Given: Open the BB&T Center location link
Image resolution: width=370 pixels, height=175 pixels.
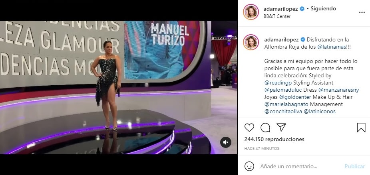Looking at the screenshot, I should click(277, 16).
